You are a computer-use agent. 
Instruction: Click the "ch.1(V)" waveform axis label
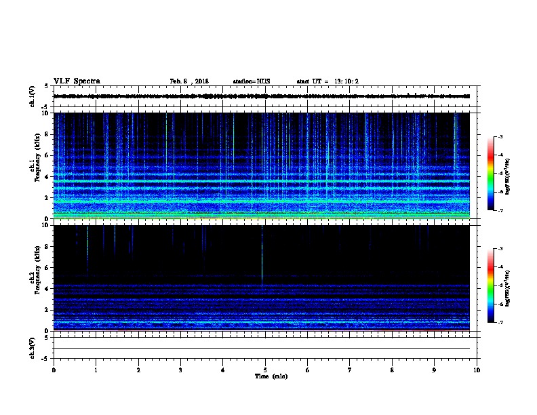click(x=32, y=96)
